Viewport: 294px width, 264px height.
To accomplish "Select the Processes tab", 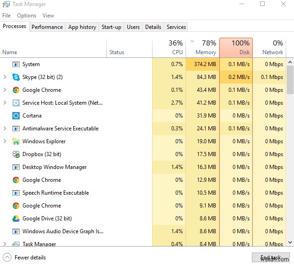I will [x=15, y=26].
